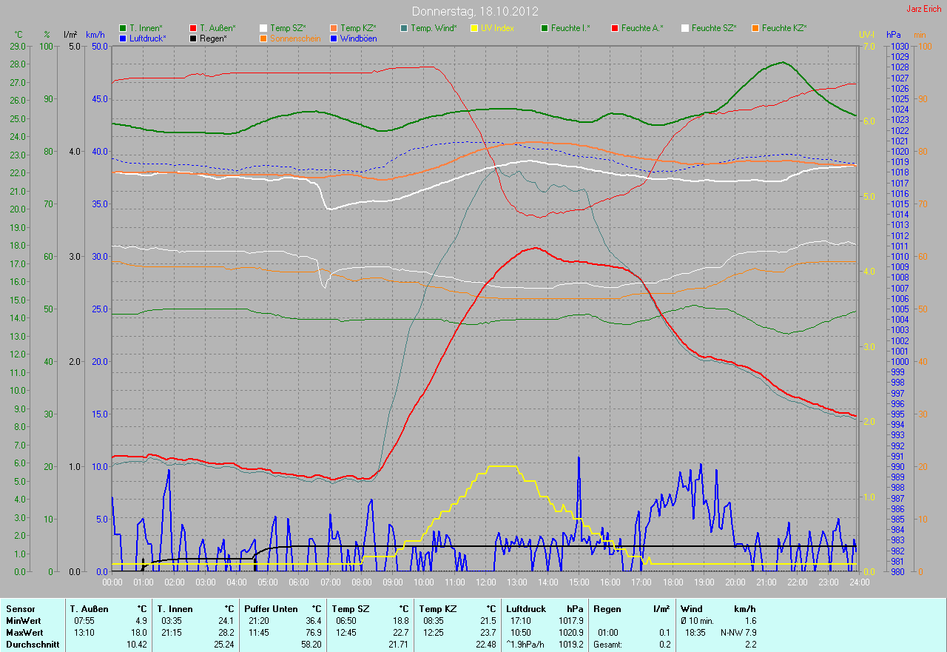Select the Puffer Unten table header
Screen dimensions: 947x652
tap(271, 609)
